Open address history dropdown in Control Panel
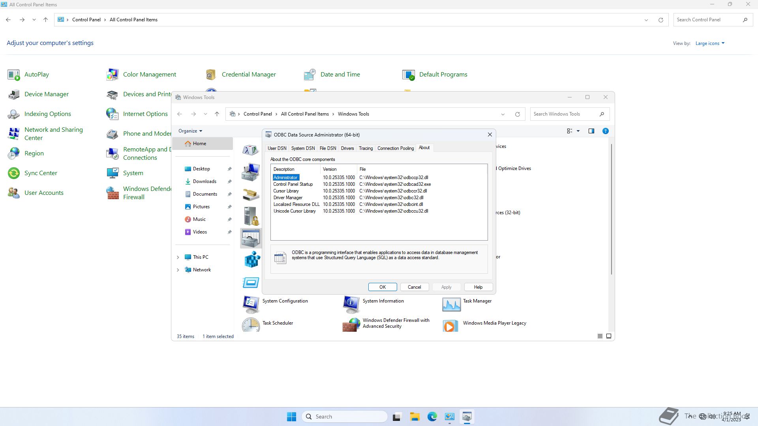The image size is (758, 426). coord(646,20)
